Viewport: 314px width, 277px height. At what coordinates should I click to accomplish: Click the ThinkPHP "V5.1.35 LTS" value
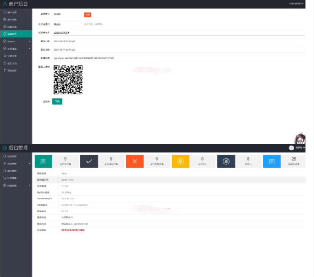(x=68, y=199)
